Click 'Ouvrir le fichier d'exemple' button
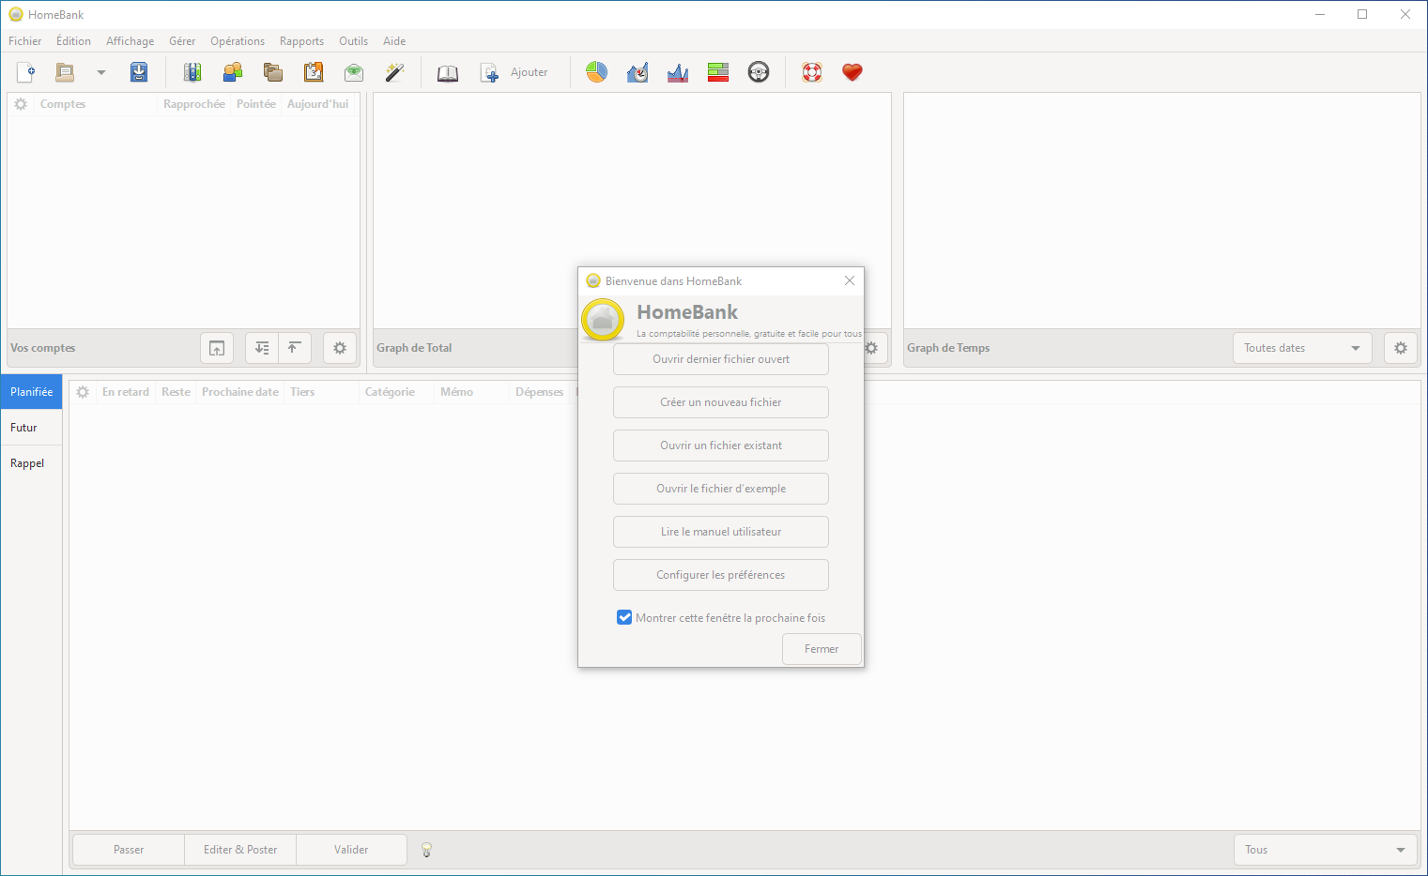Viewport: 1428px width, 876px height. pos(721,489)
